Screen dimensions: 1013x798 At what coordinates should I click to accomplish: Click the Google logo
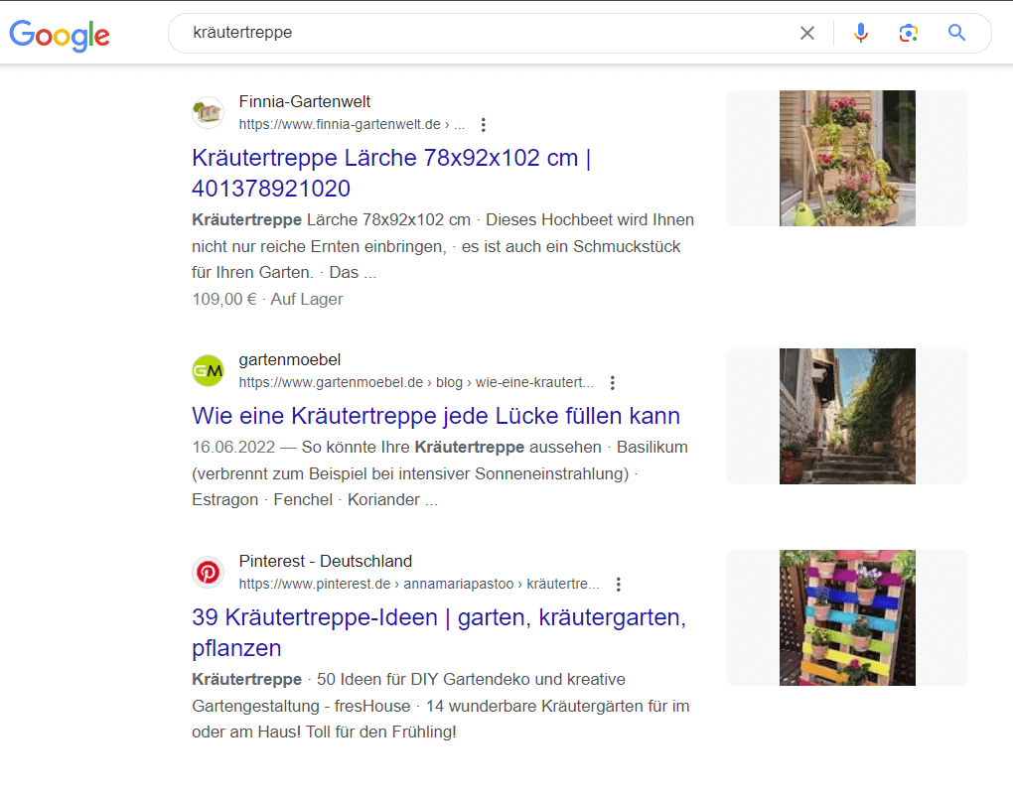point(60,35)
